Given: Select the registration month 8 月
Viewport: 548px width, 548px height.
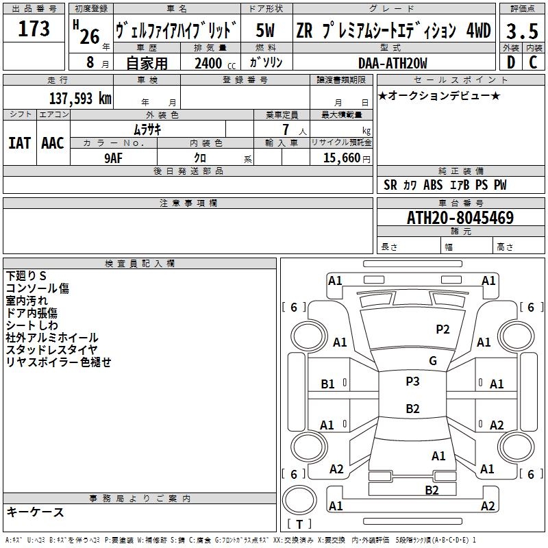Looking at the screenshot, I should click(x=97, y=62).
